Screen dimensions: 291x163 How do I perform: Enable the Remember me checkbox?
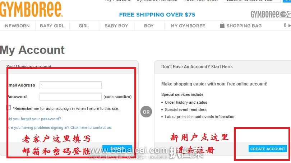(9, 108)
